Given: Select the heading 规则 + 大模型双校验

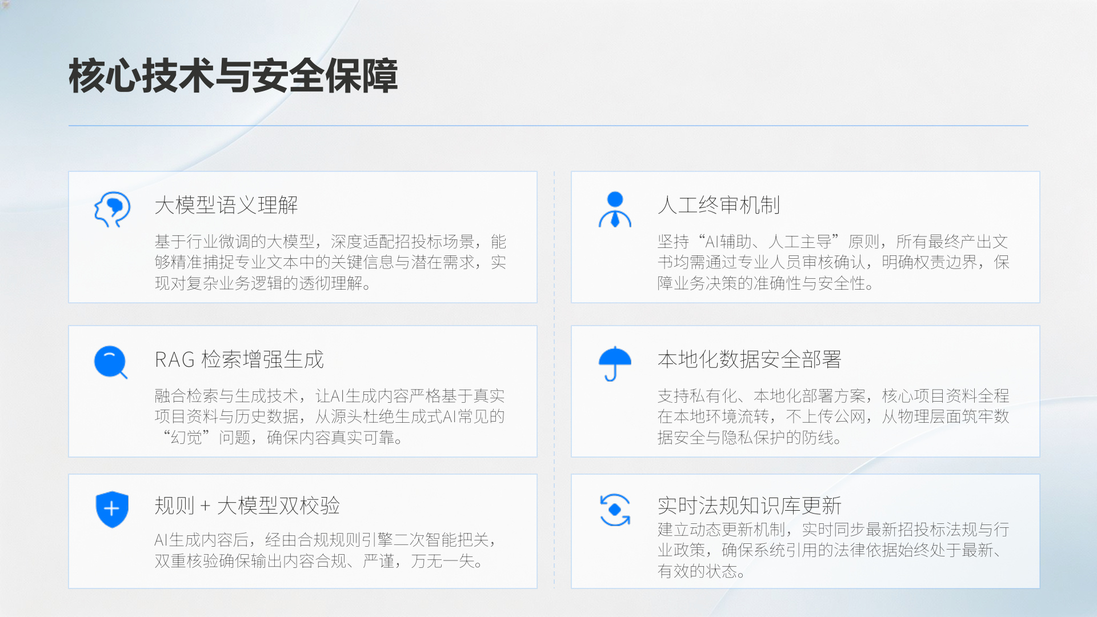Looking at the screenshot, I should (x=247, y=506).
